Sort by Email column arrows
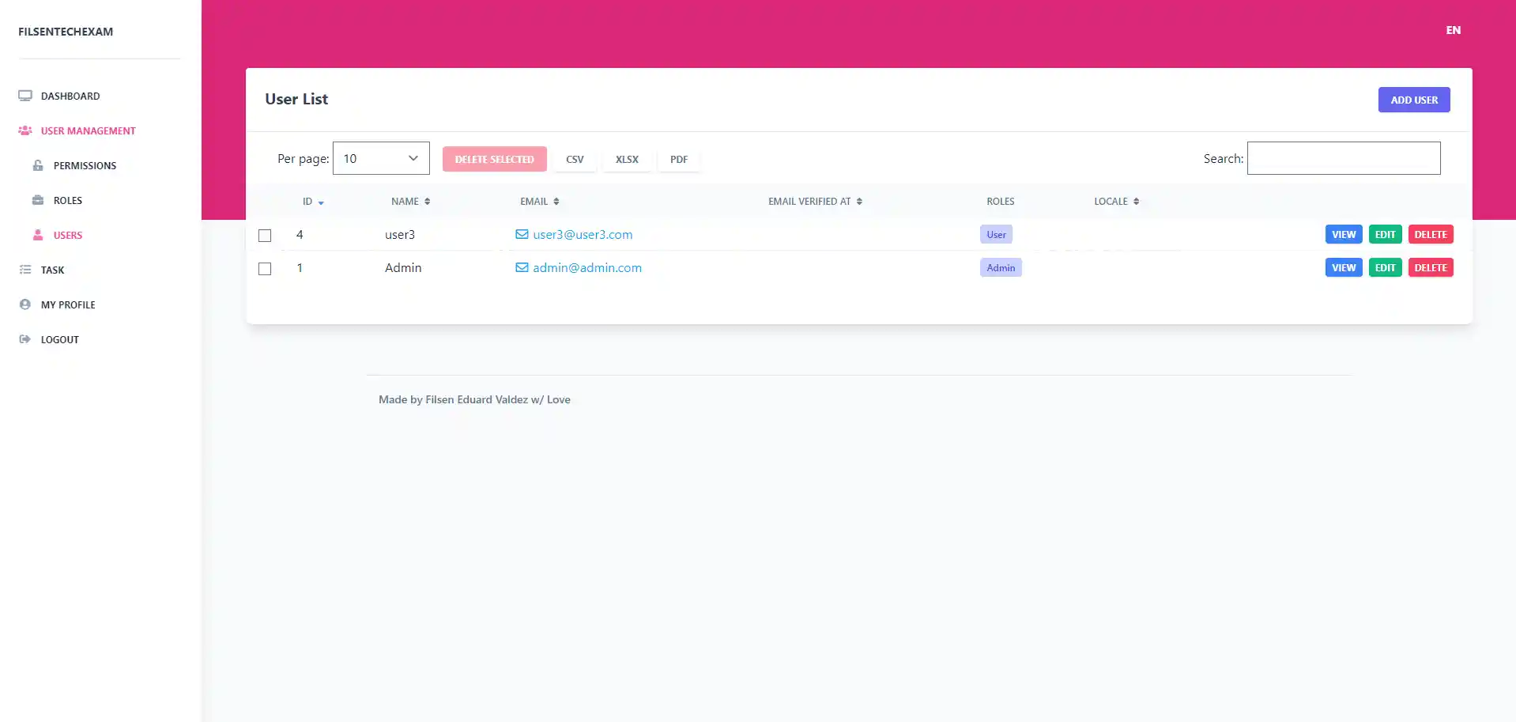Screen dimensions: 1516x722 (x=556, y=202)
